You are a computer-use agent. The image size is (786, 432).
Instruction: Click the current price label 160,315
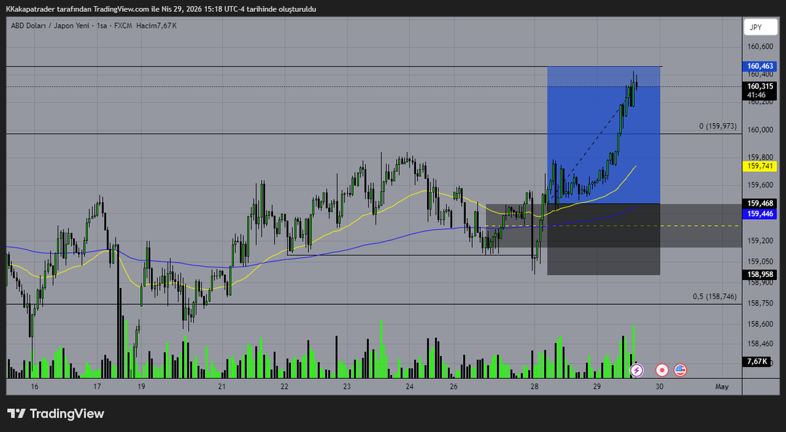[760, 86]
